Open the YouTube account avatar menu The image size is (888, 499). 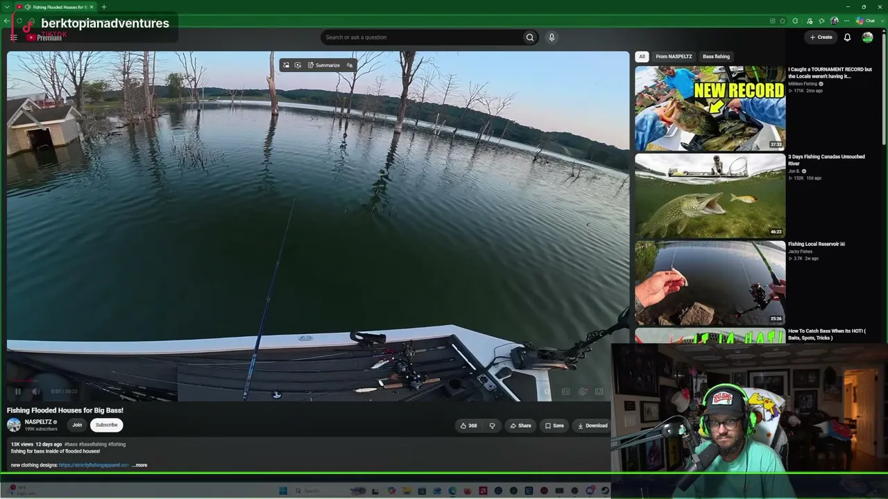pos(867,37)
